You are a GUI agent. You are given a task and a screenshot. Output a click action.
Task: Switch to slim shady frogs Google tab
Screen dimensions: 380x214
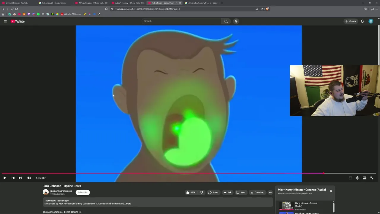pyautogui.click(x=201, y=3)
